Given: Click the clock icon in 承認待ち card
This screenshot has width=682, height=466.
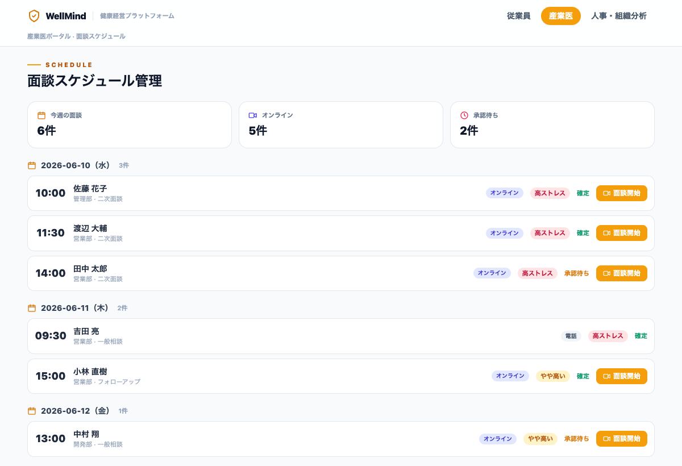Looking at the screenshot, I should [464, 115].
